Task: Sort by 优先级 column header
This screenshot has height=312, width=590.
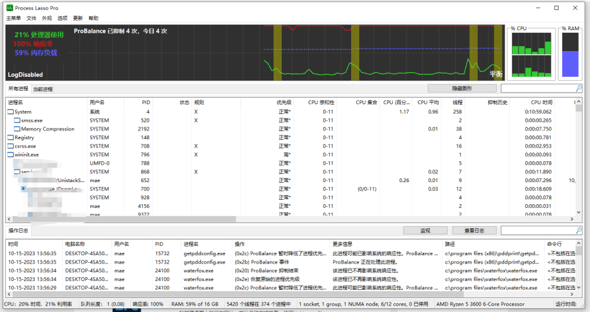Action: coord(267,102)
